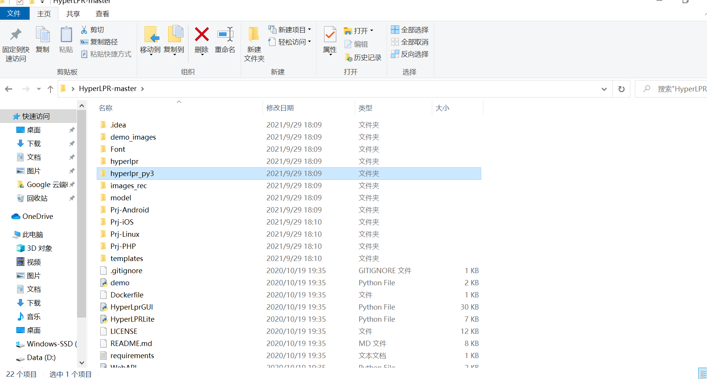Expand the 新建项目 dropdown
Screen dimensions: 707x379
(x=309, y=29)
